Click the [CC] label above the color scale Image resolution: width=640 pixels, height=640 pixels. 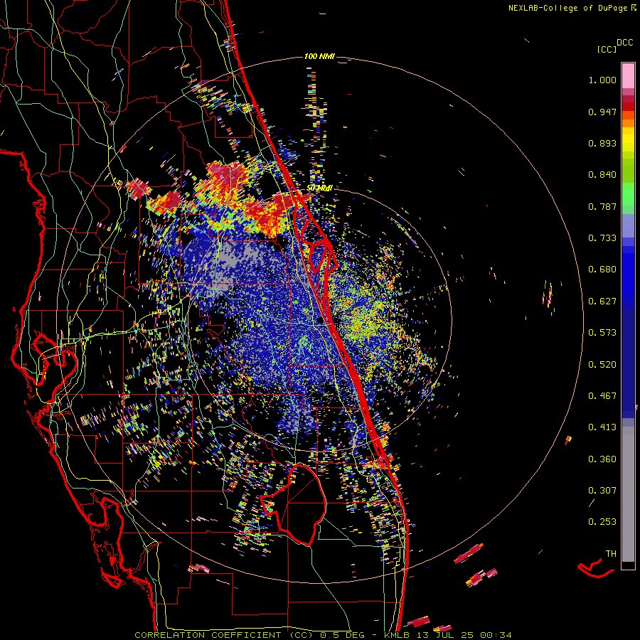(x=607, y=49)
